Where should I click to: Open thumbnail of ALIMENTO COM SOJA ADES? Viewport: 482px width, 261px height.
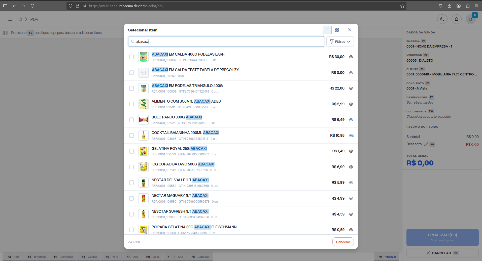(x=144, y=104)
